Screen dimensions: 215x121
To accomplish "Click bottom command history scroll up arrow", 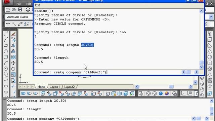I will [212, 101].
